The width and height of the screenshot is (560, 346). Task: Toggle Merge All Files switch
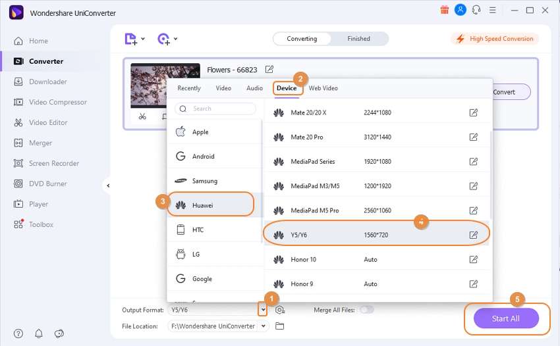[367, 310]
